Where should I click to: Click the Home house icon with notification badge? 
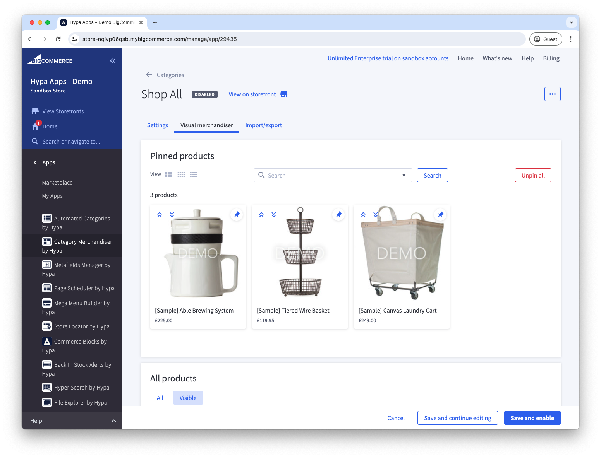pos(35,126)
